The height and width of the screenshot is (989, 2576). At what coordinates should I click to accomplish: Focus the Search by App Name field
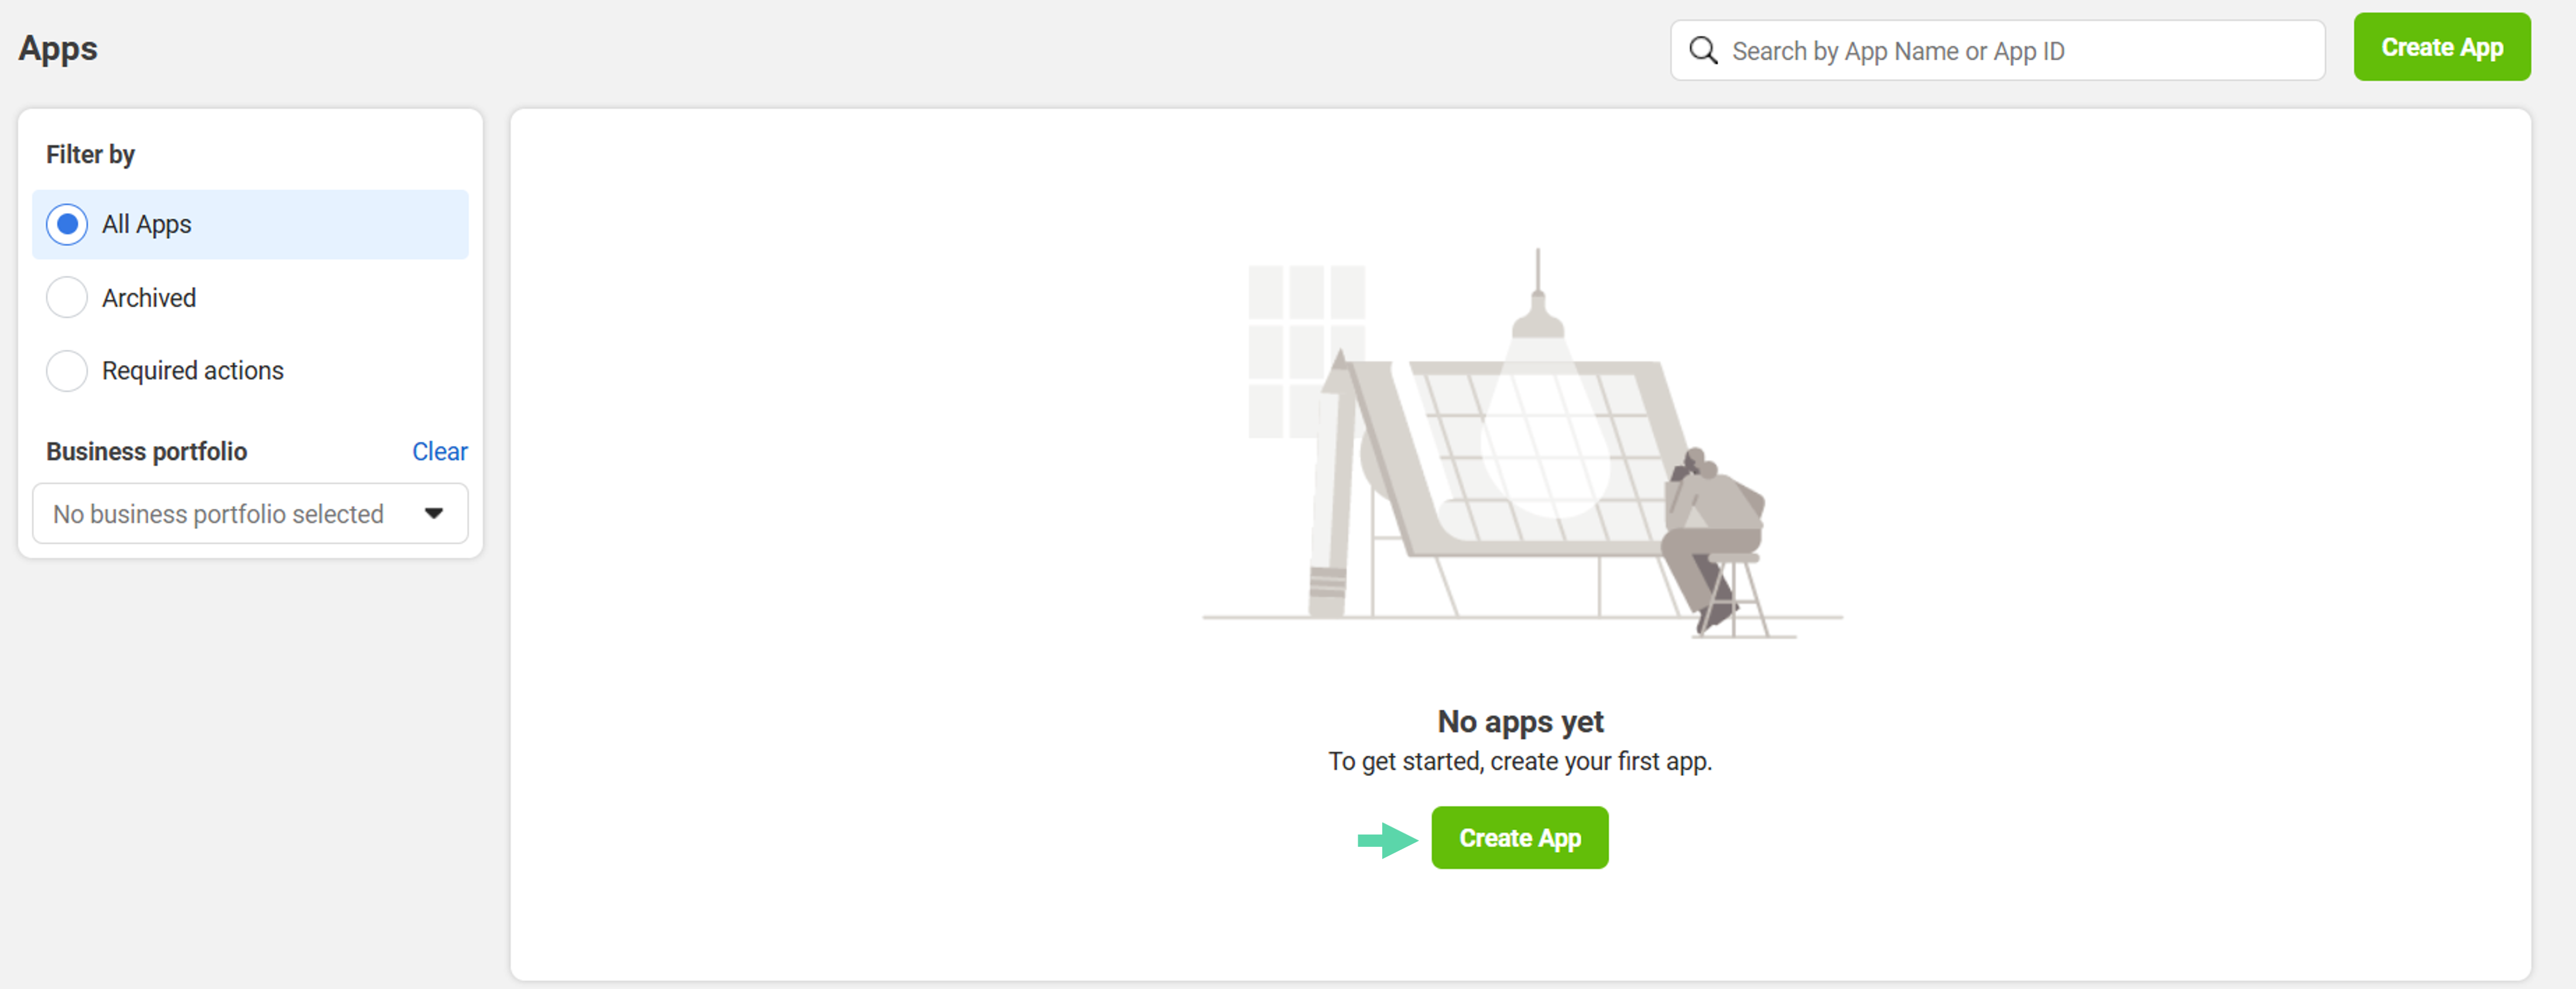pyautogui.click(x=1997, y=51)
